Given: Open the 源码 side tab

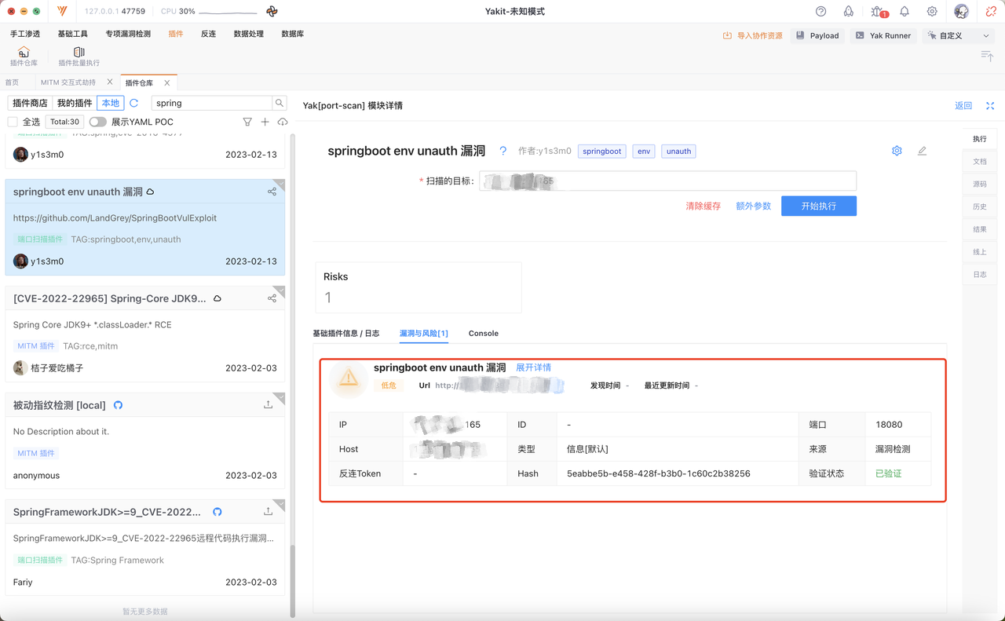Looking at the screenshot, I should (980, 184).
